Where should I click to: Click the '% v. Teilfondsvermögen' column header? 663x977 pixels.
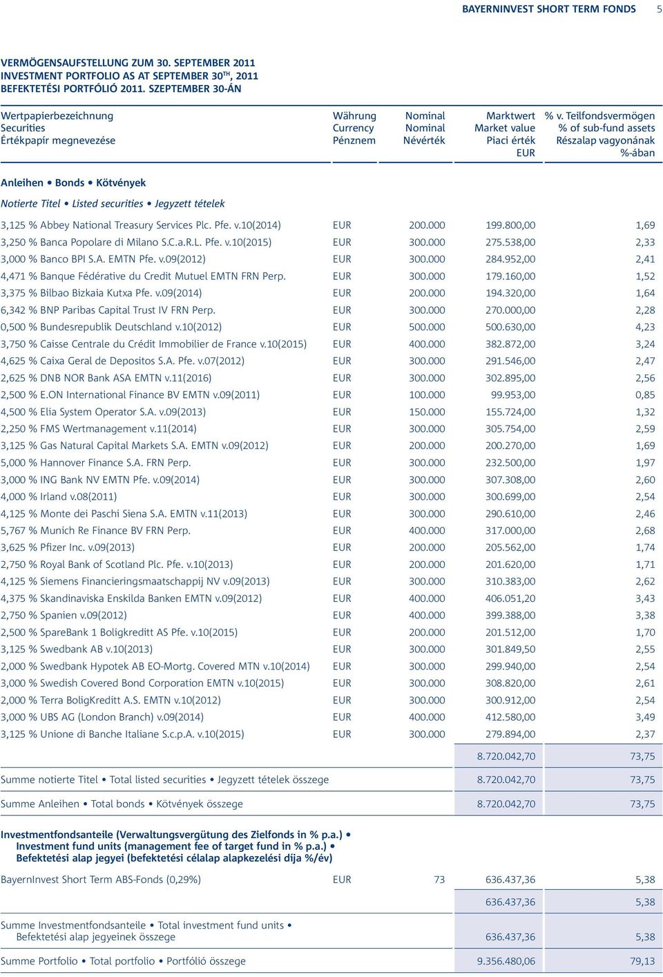pyautogui.click(x=599, y=116)
